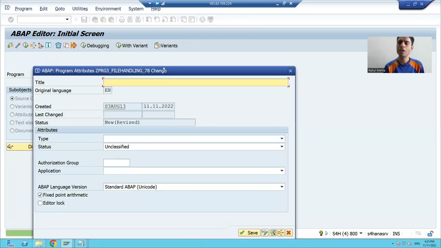This screenshot has height=248, width=441.
Task: Open the Status dropdown showing Unclassified
Action: (282, 147)
